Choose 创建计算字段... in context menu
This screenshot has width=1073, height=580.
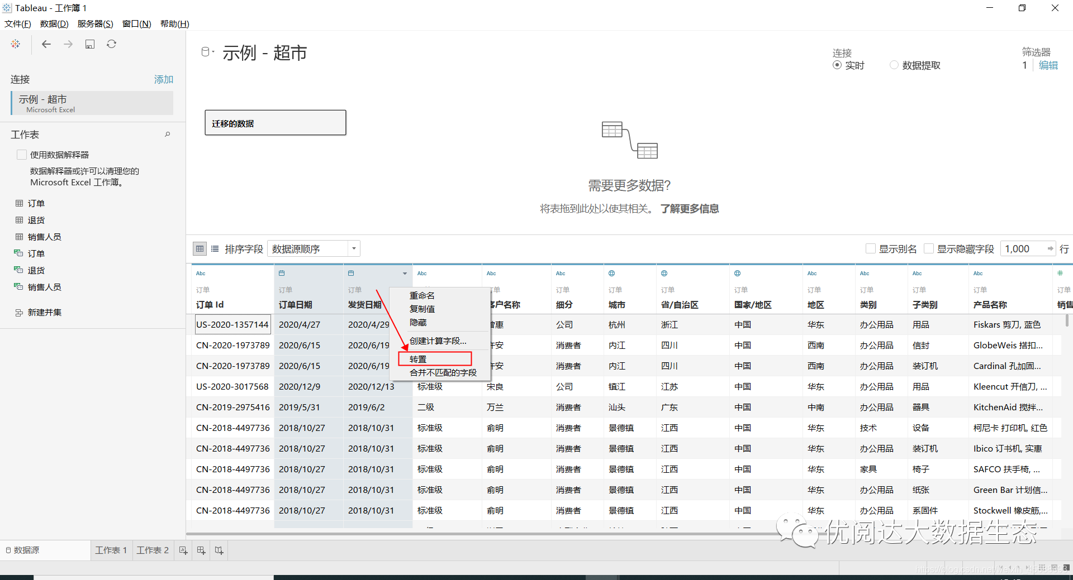(x=438, y=341)
